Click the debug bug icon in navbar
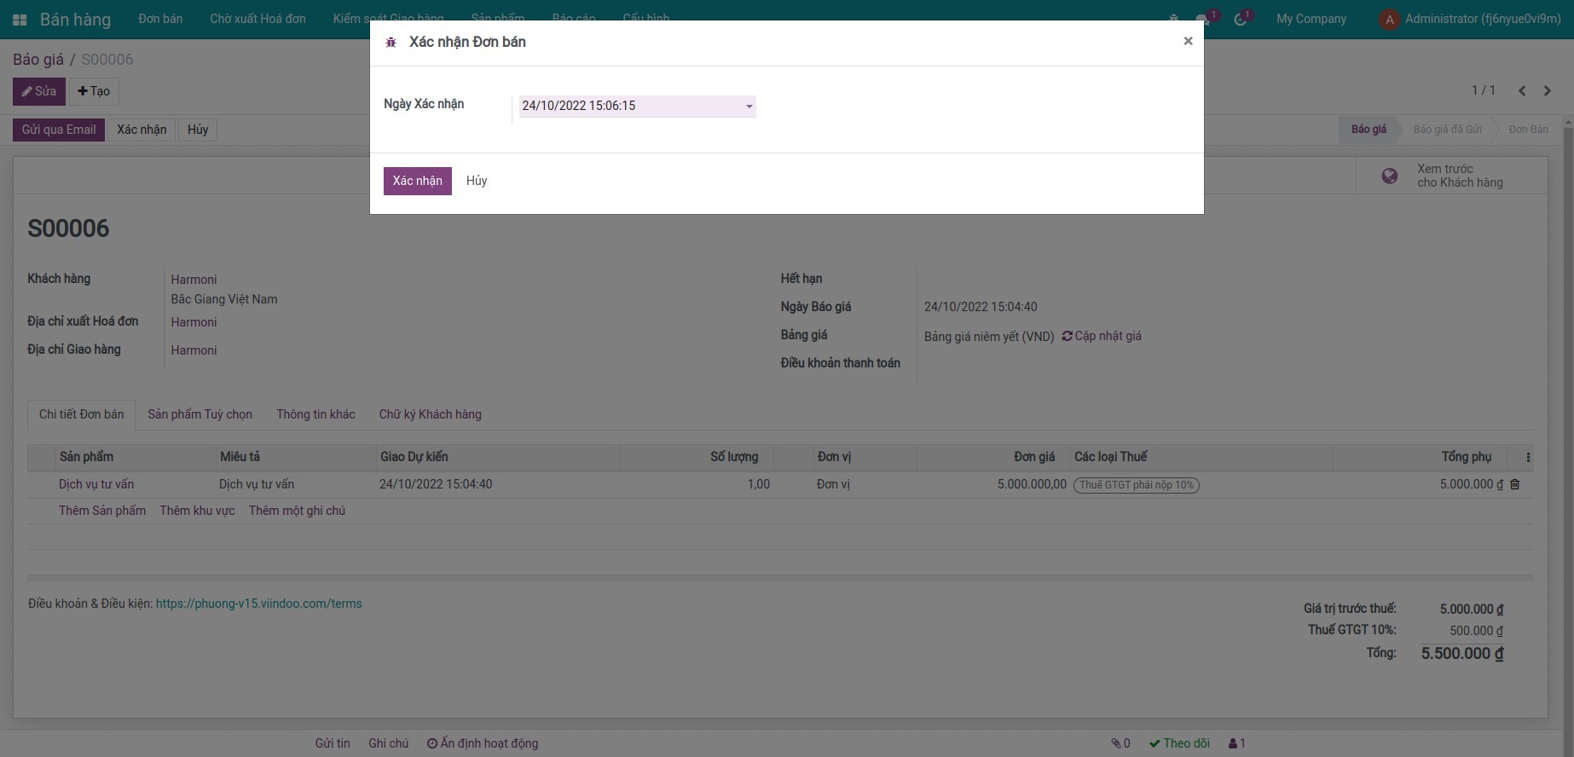 pyautogui.click(x=1174, y=19)
